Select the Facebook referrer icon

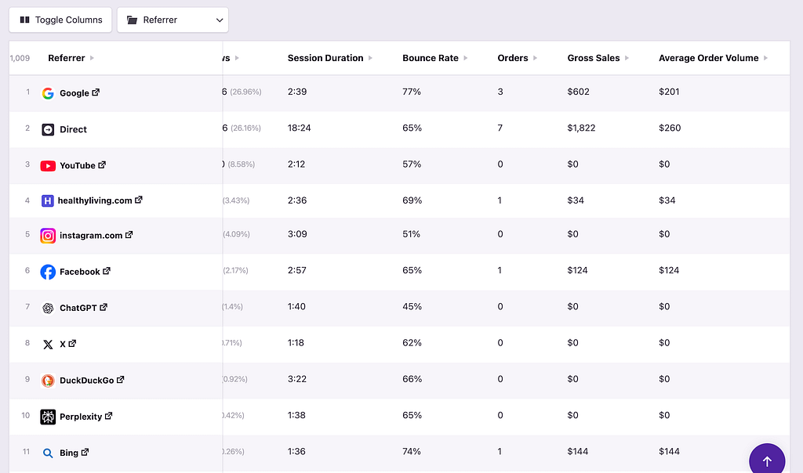click(49, 272)
